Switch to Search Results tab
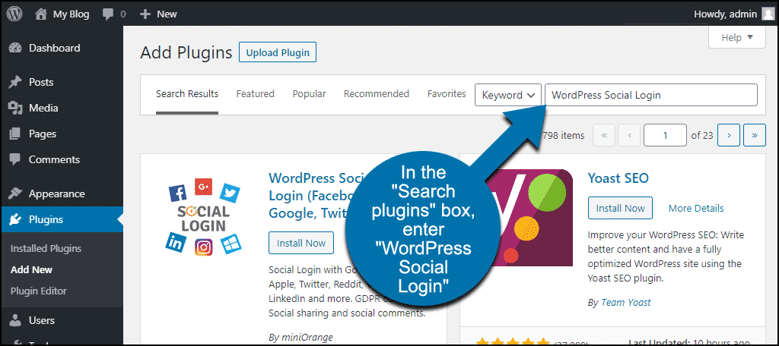Image resolution: width=779 pixels, height=346 pixels. pos(187,93)
